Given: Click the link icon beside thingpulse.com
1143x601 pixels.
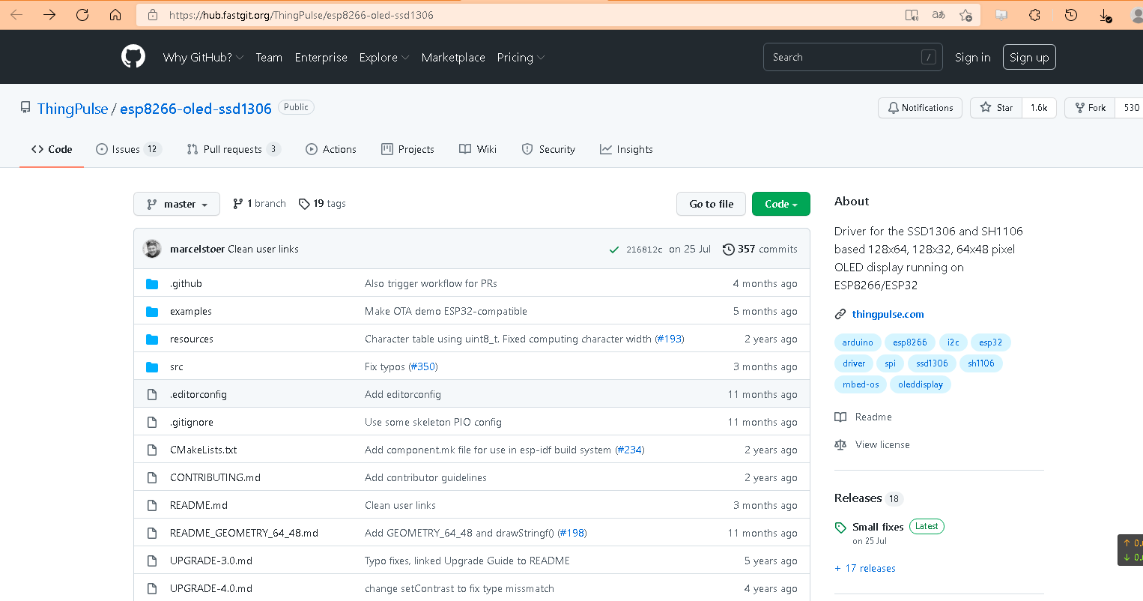Looking at the screenshot, I should 840,314.
